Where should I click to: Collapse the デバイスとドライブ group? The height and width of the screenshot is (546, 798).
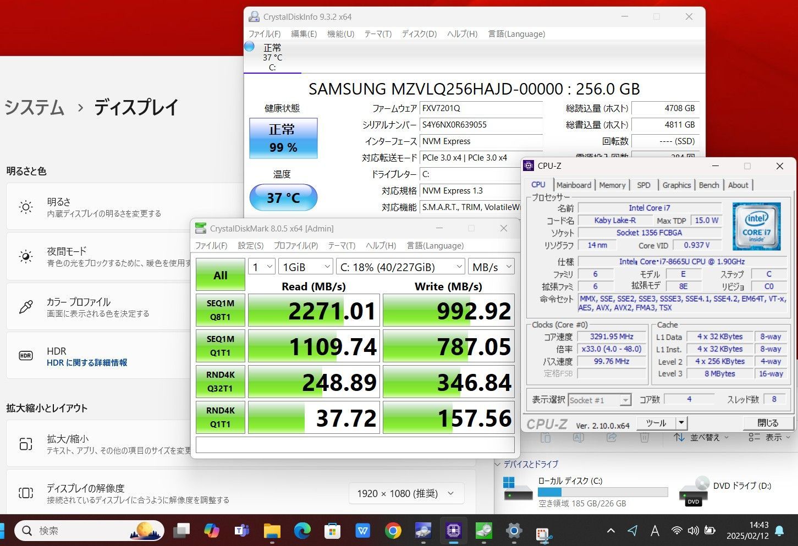click(x=498, y=465)
